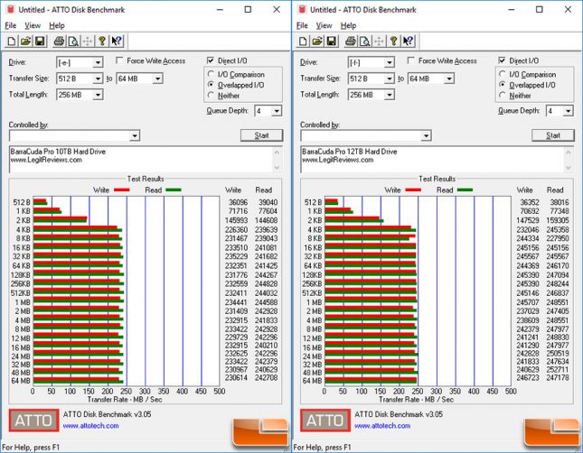About lightbulb icon in right window toolbar
This screenshot has height=453, width=583.
(x=393, y=41)
